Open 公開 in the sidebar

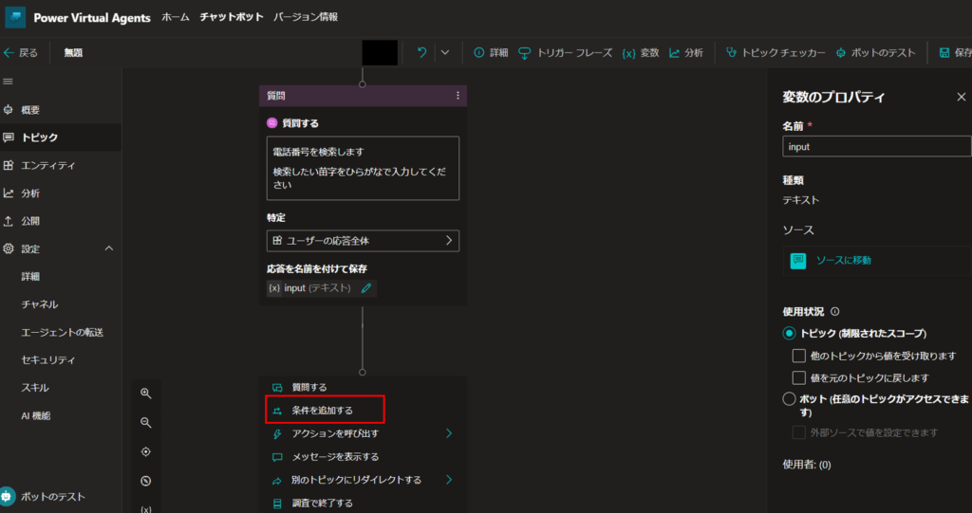click(61, 221)
